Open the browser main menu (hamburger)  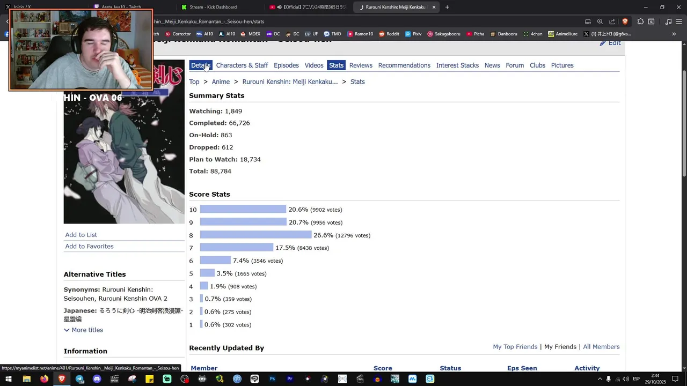[679, 21]
